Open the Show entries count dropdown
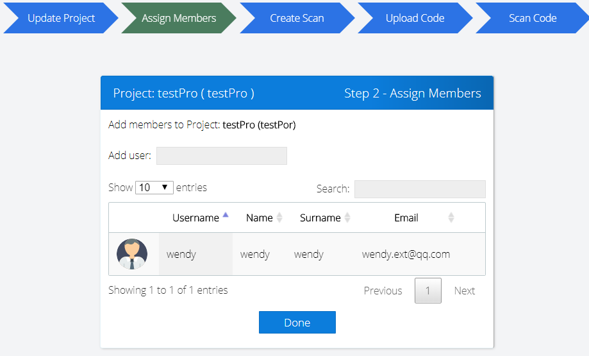 click(154, 187)
